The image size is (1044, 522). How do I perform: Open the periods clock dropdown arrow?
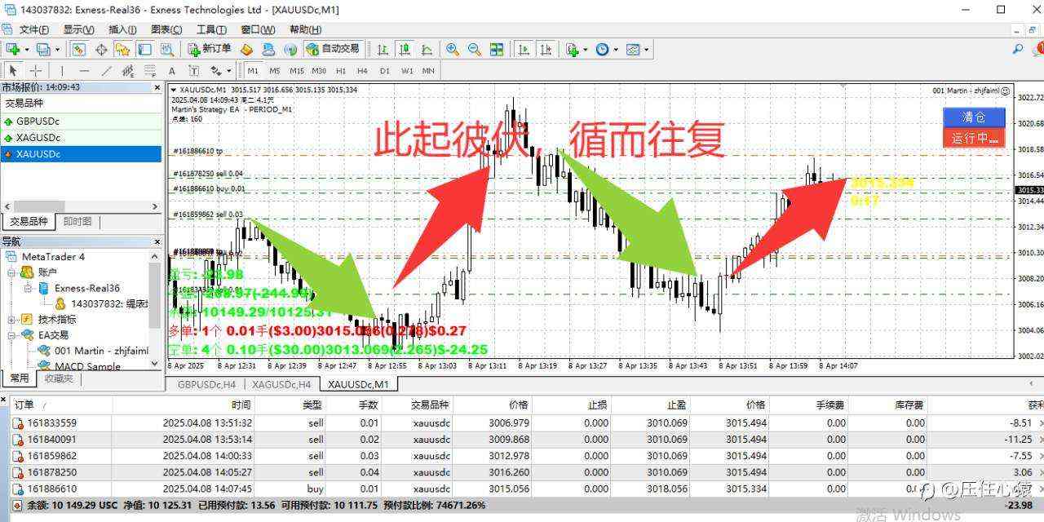coord(616,50)
